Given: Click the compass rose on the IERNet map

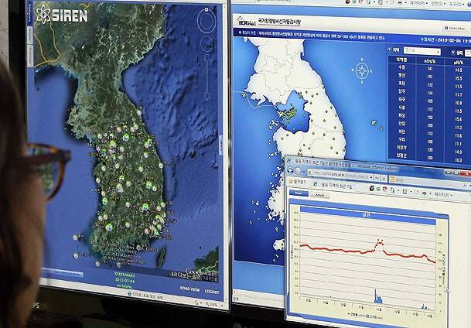Looking at the screenshot, I should 360,72.
